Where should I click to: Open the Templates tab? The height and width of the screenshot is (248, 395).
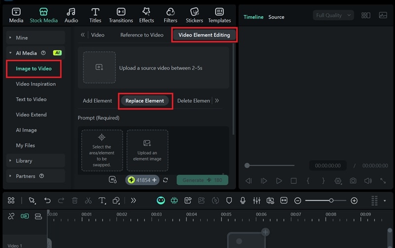click(x=219, y=15)
